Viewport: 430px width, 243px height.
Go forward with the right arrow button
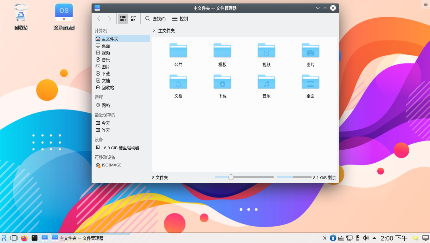tap(110, 19)
